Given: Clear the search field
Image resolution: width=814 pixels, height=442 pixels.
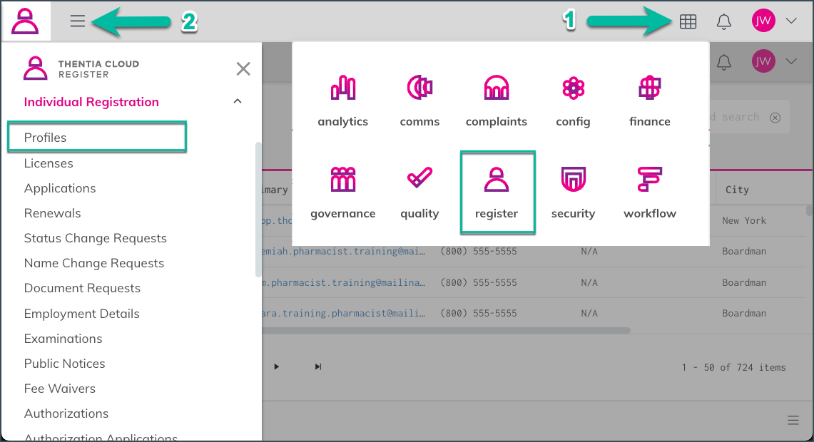Looking at the screenshot, I should [x=775, y=118].
